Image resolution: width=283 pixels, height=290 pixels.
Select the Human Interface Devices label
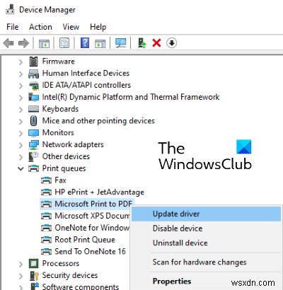click(86, 73)
